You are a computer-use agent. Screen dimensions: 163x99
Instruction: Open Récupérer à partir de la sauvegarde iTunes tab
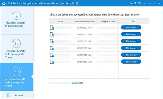tap(17, 49)
